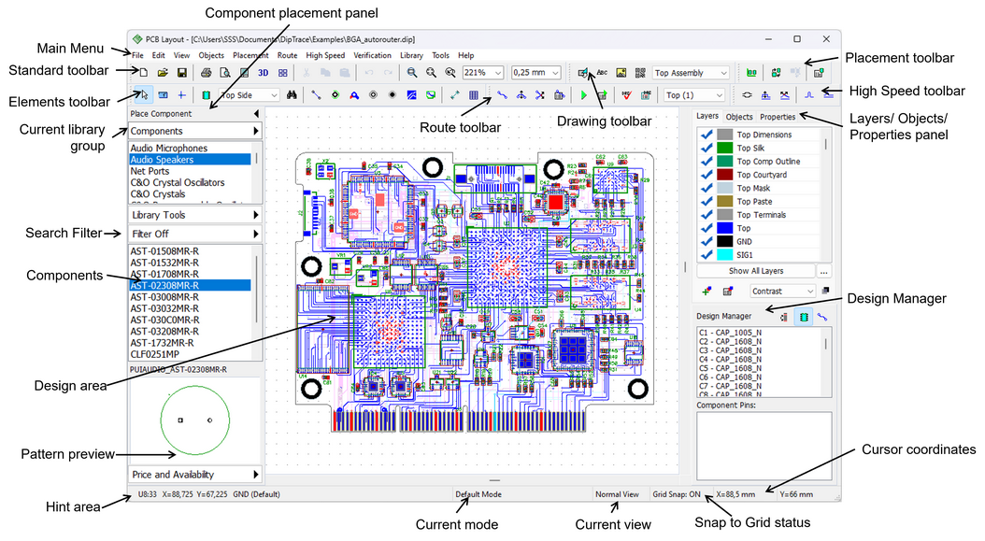Hide the Top Terminals layer

click(707, 215)
